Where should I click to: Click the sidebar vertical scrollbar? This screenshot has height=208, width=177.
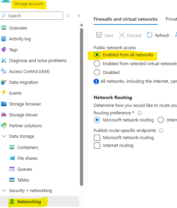(x=81, y=107)
